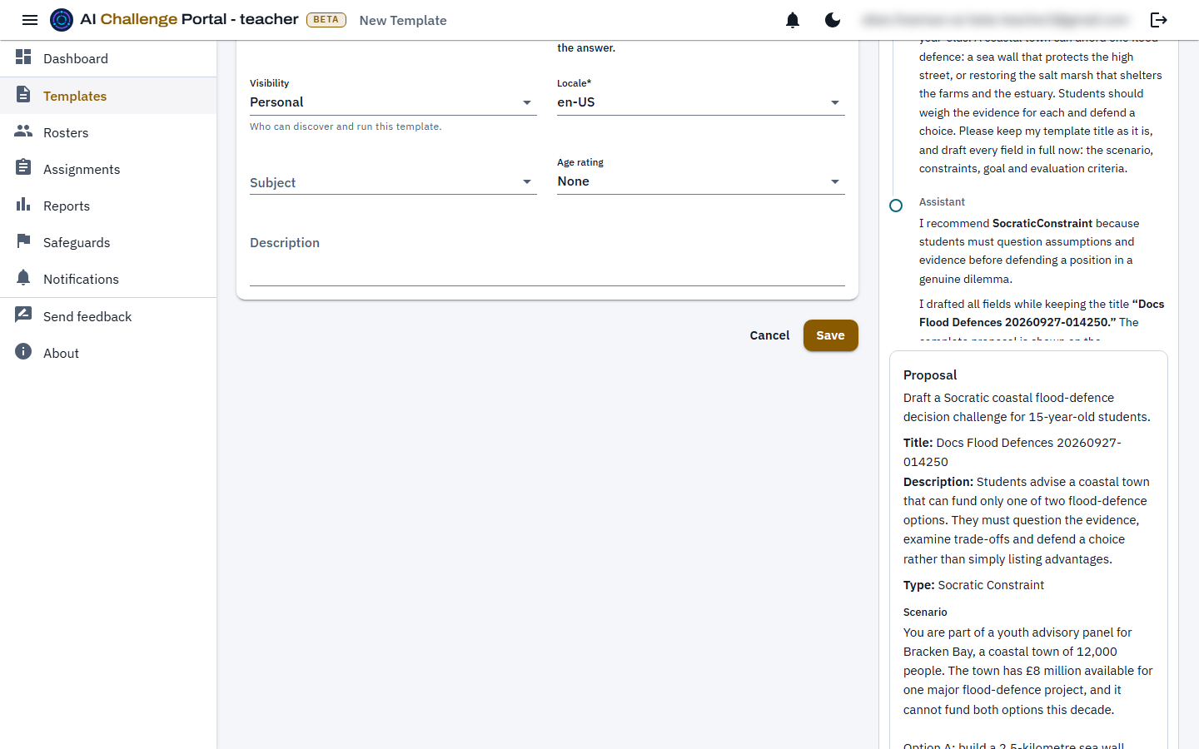Viewport: 1199px width, 749px height.
Task: Open Send feedback link
Action: 108,316
